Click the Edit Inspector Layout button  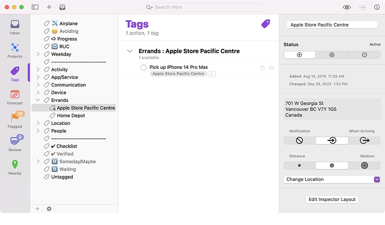pyautogui.click(x=332, y=199)
